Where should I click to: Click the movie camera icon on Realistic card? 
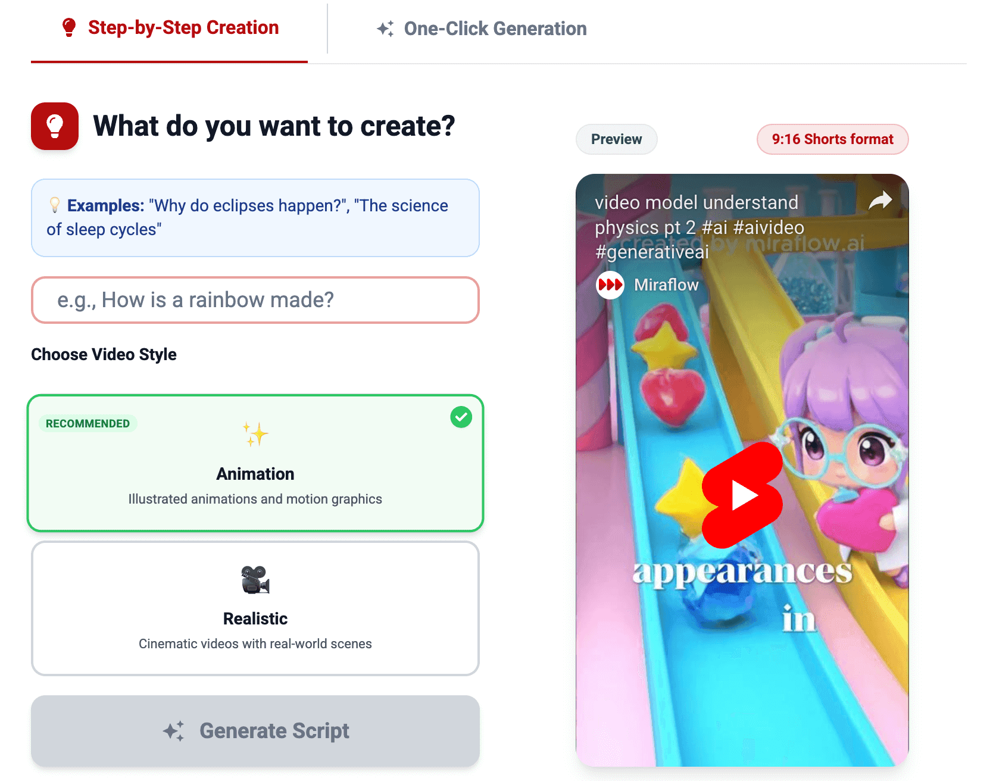(255, 579)
